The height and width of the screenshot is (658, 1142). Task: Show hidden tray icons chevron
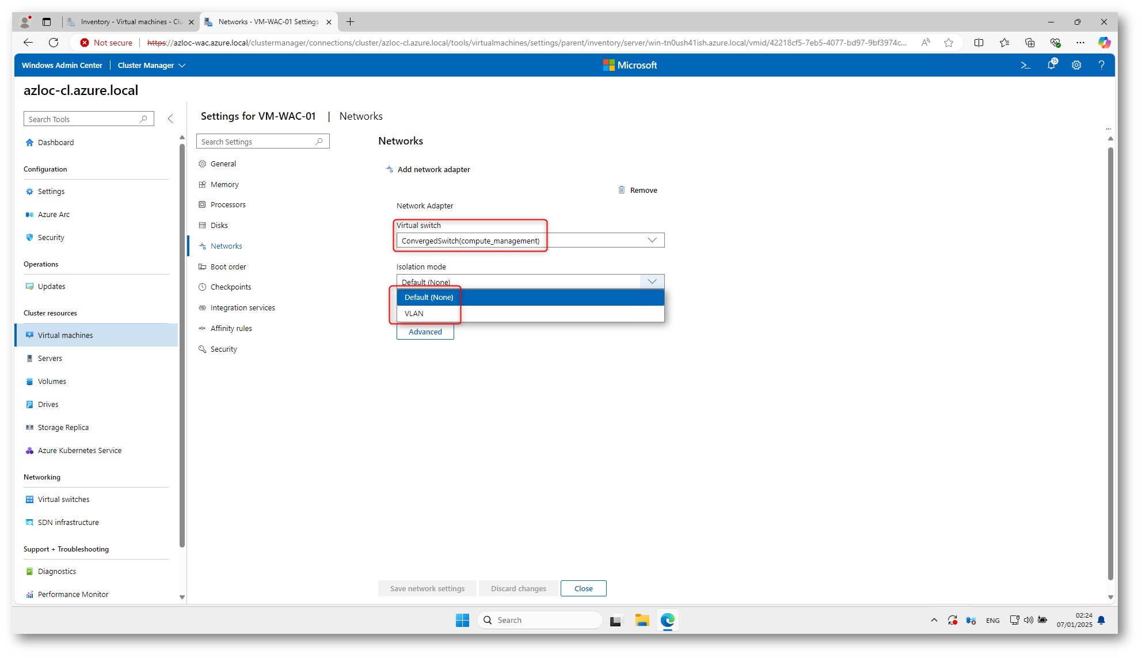point(934,620)
